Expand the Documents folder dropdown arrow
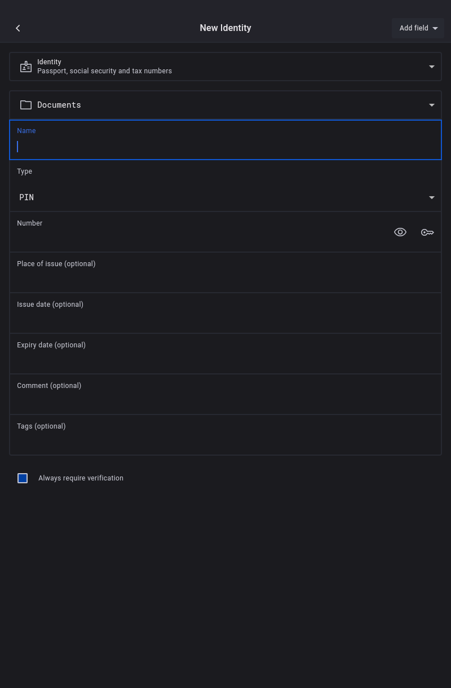This screenshot has width=451, height=688. (432, 105)
